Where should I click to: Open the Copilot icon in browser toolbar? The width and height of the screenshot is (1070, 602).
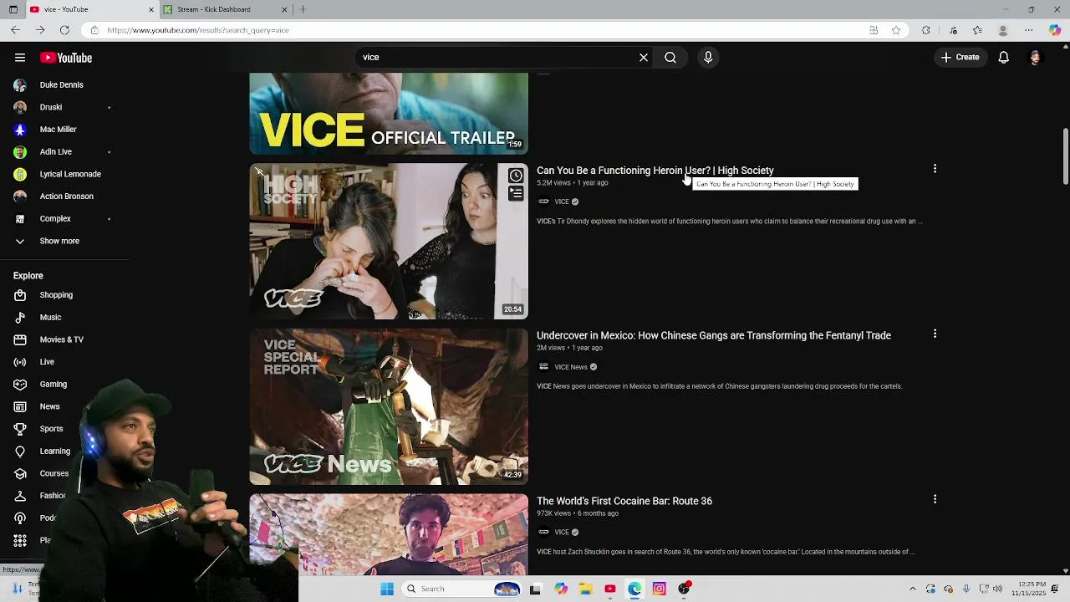point(1055,30)
